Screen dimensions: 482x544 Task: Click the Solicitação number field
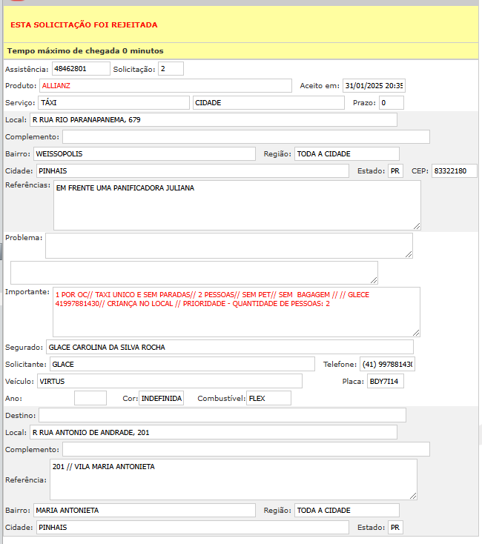tap(171, 69)
